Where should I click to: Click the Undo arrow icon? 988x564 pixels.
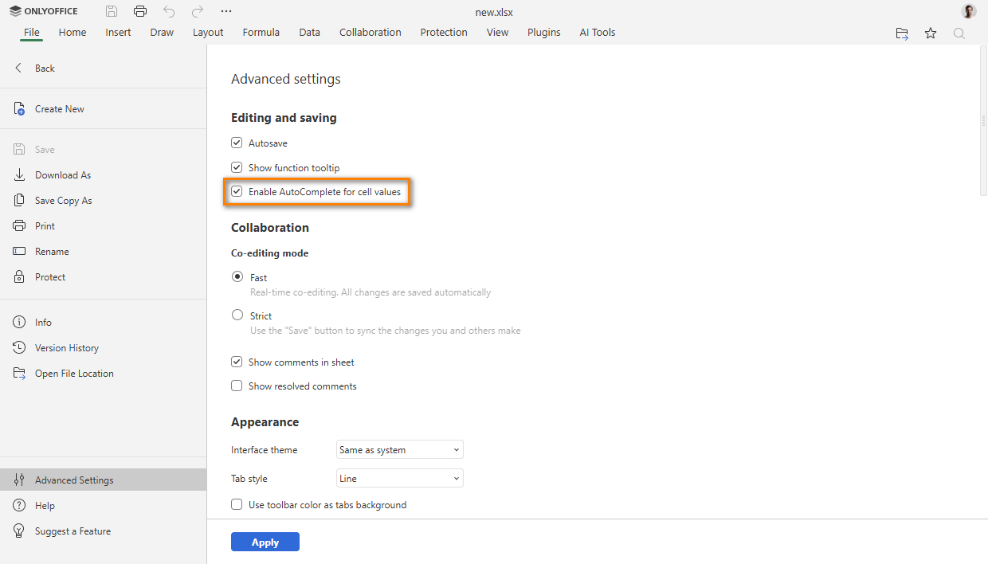point(169,11)
